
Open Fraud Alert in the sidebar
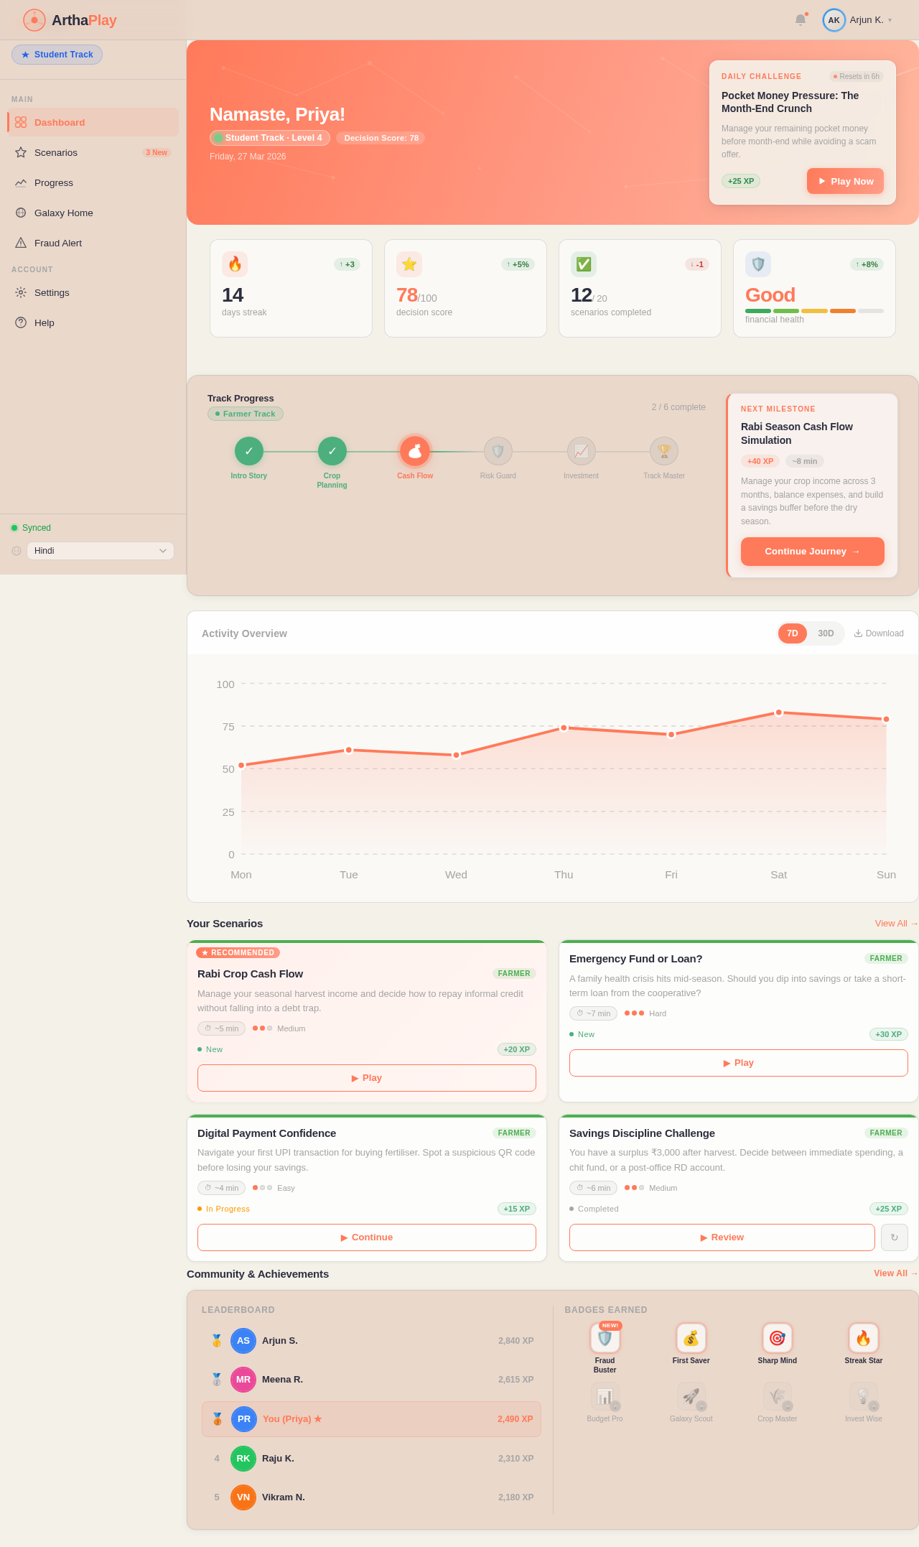click(x=93, y=243)
